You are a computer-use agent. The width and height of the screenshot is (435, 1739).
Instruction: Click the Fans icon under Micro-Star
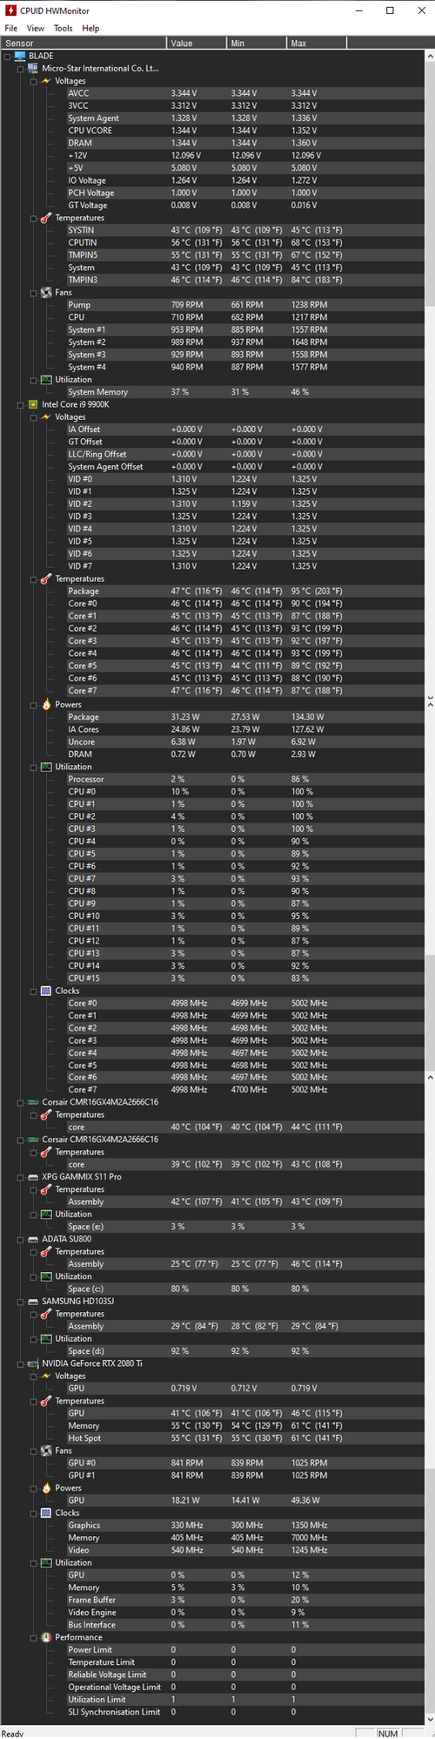(x=46, y=293)
